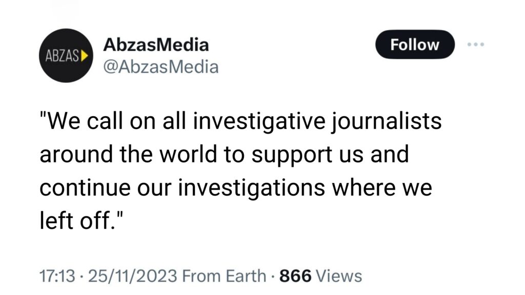Open the ABZAS profile avatar
This screenshot has height=295, width=525.
pos(65,55)
